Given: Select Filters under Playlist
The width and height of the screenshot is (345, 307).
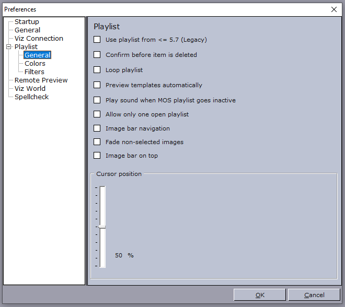Looking at the screenshot, I should (34, 72).
